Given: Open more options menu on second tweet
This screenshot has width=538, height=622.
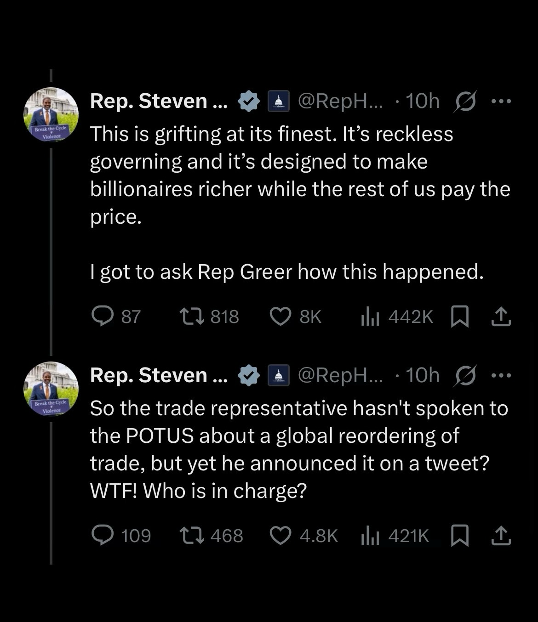Looking at the screenshot, I should click(501, 375).
